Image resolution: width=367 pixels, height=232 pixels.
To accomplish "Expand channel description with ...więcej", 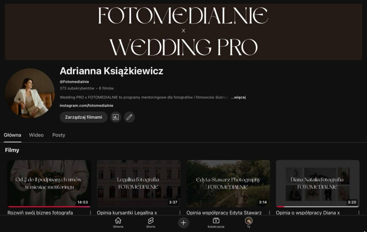I will 238,98.
